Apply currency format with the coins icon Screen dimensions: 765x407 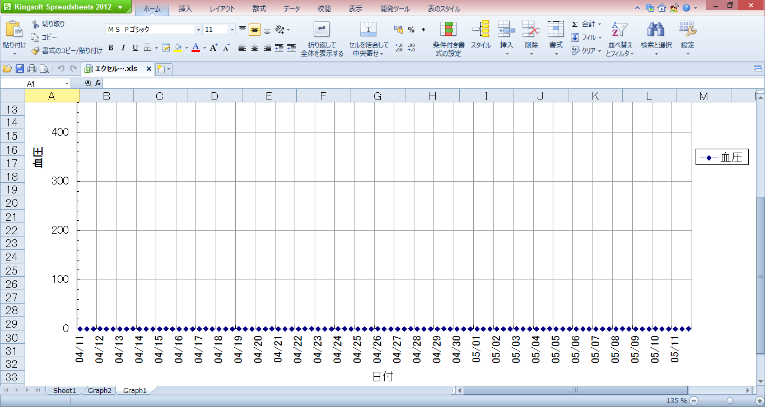pyautogui.click(x=399, y=30)
